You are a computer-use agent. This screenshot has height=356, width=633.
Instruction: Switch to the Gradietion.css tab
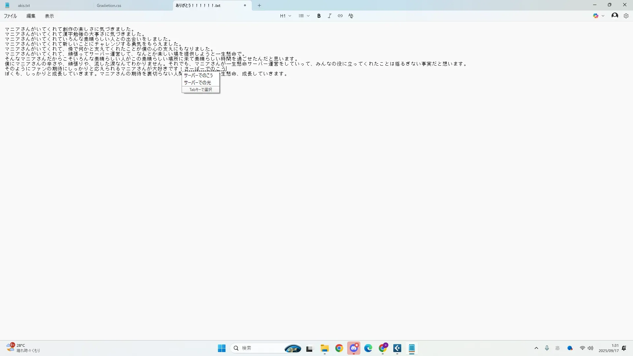(109, 6)
